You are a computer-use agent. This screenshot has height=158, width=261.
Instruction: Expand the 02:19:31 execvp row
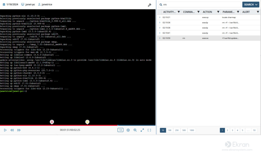coord(160,17)
